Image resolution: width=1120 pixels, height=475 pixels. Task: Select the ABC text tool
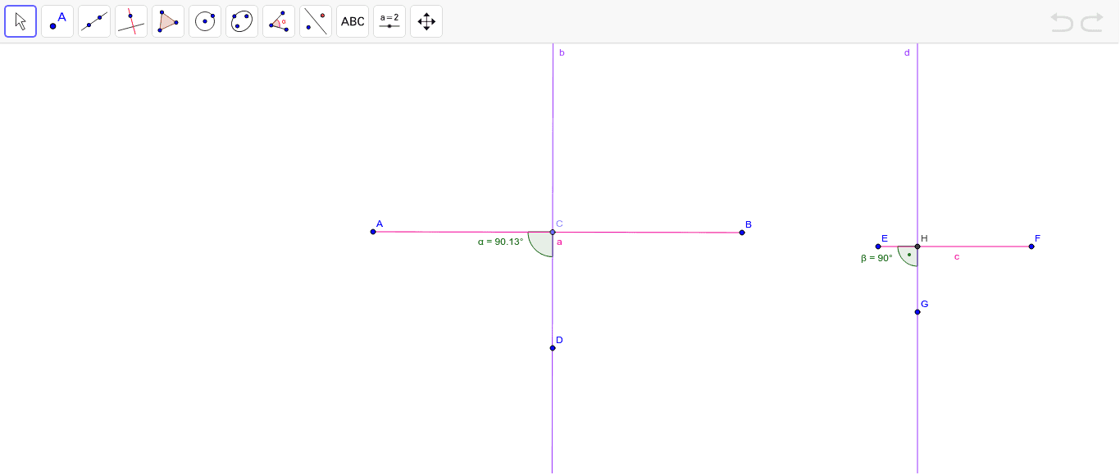[352, 20]
